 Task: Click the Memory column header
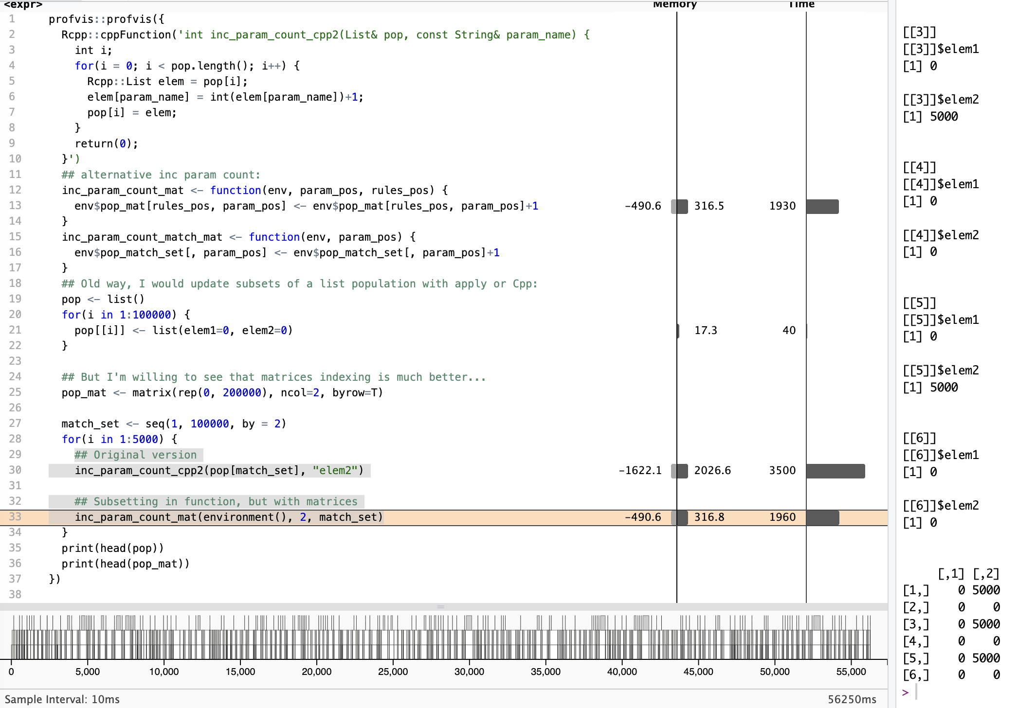pos(675,4)
